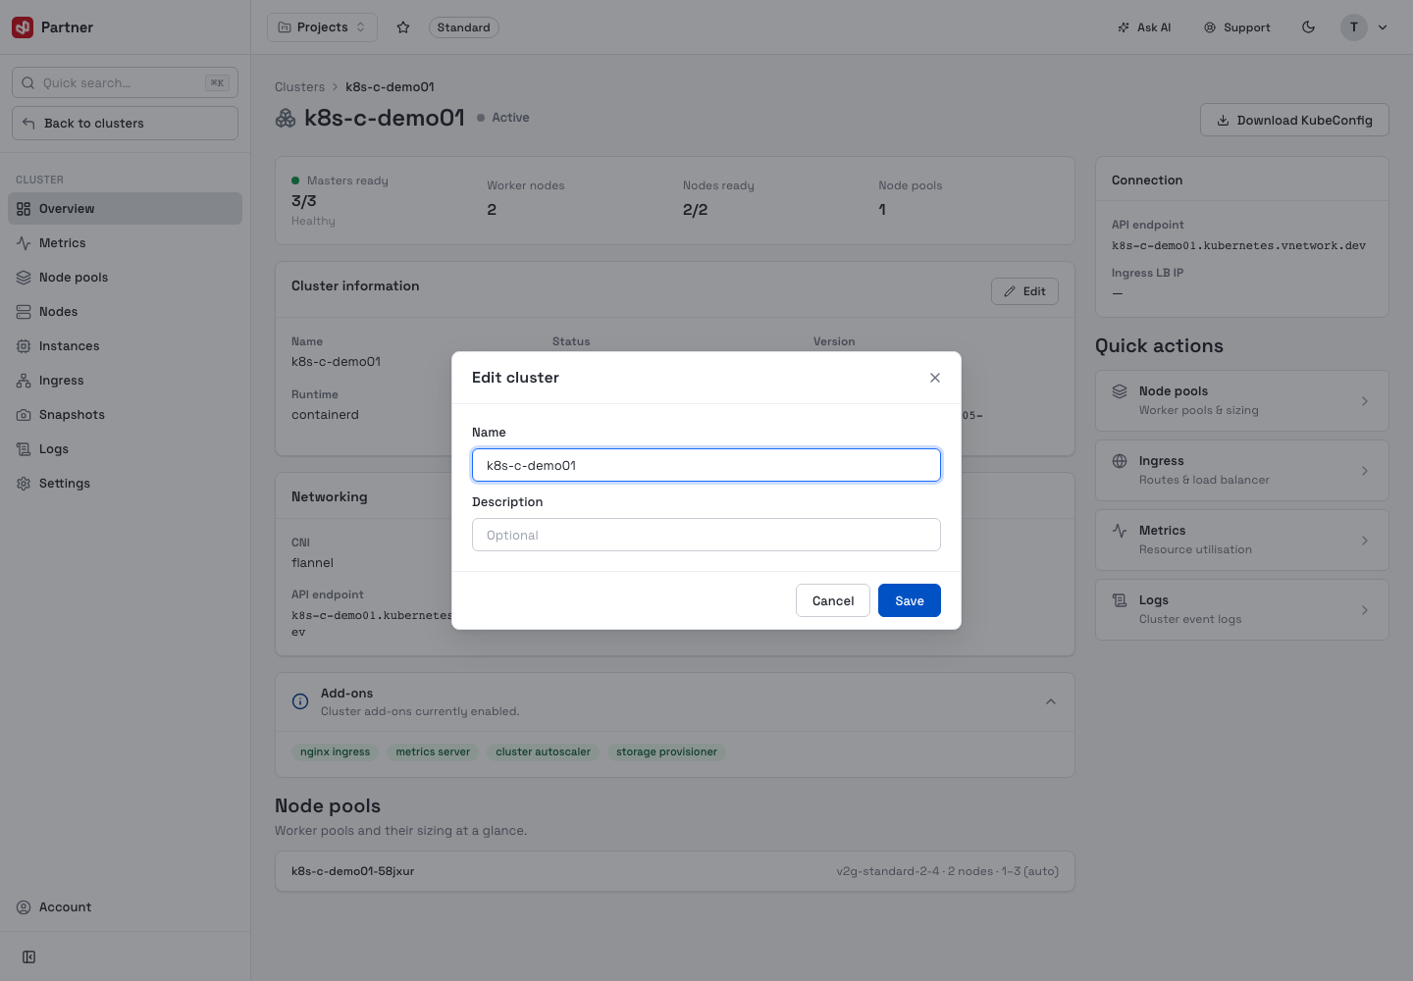Viewport: 1413px width, 981px height.
Task: Click Edit in Cluster information
Action: pyautogui.click(x=1024, y=291)
